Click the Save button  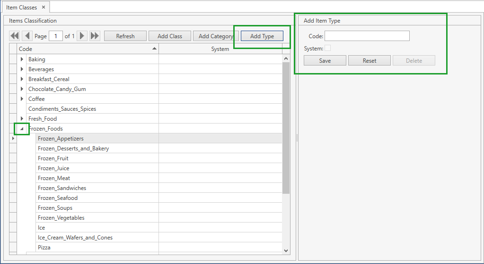[x=325, y=60]
